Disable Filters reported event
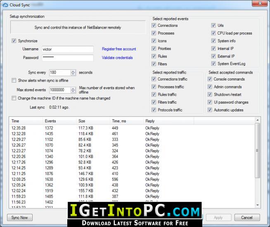270x227 pixels. 154,64
